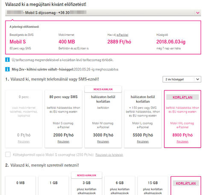Click the 'Mobil S' current plan name
This screenshot has height=195, width=205.
pos(18,42)
